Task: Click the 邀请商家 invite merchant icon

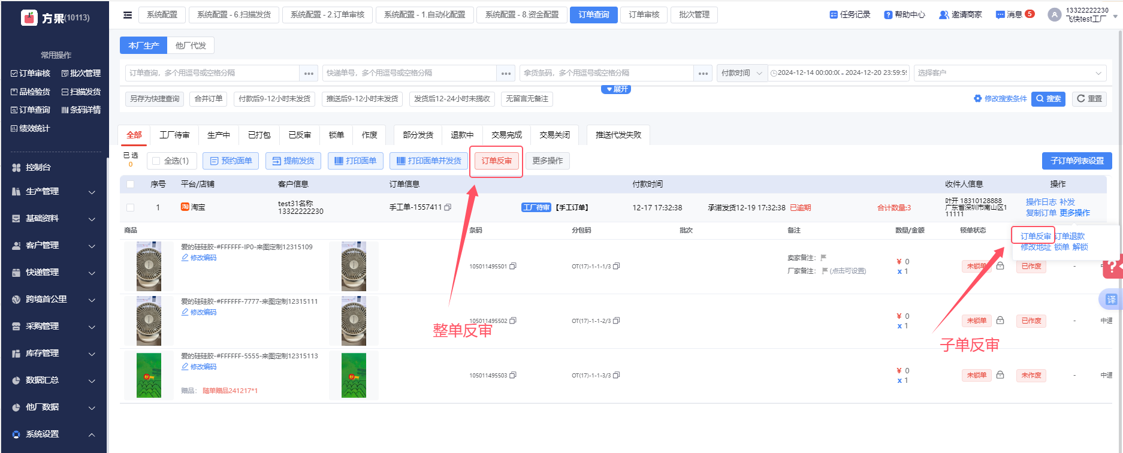Action: click(x=944, y=14)
